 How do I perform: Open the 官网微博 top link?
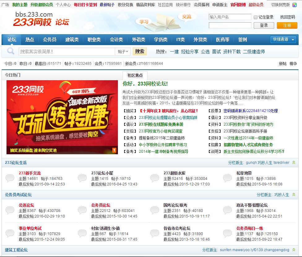coord(238,5)
